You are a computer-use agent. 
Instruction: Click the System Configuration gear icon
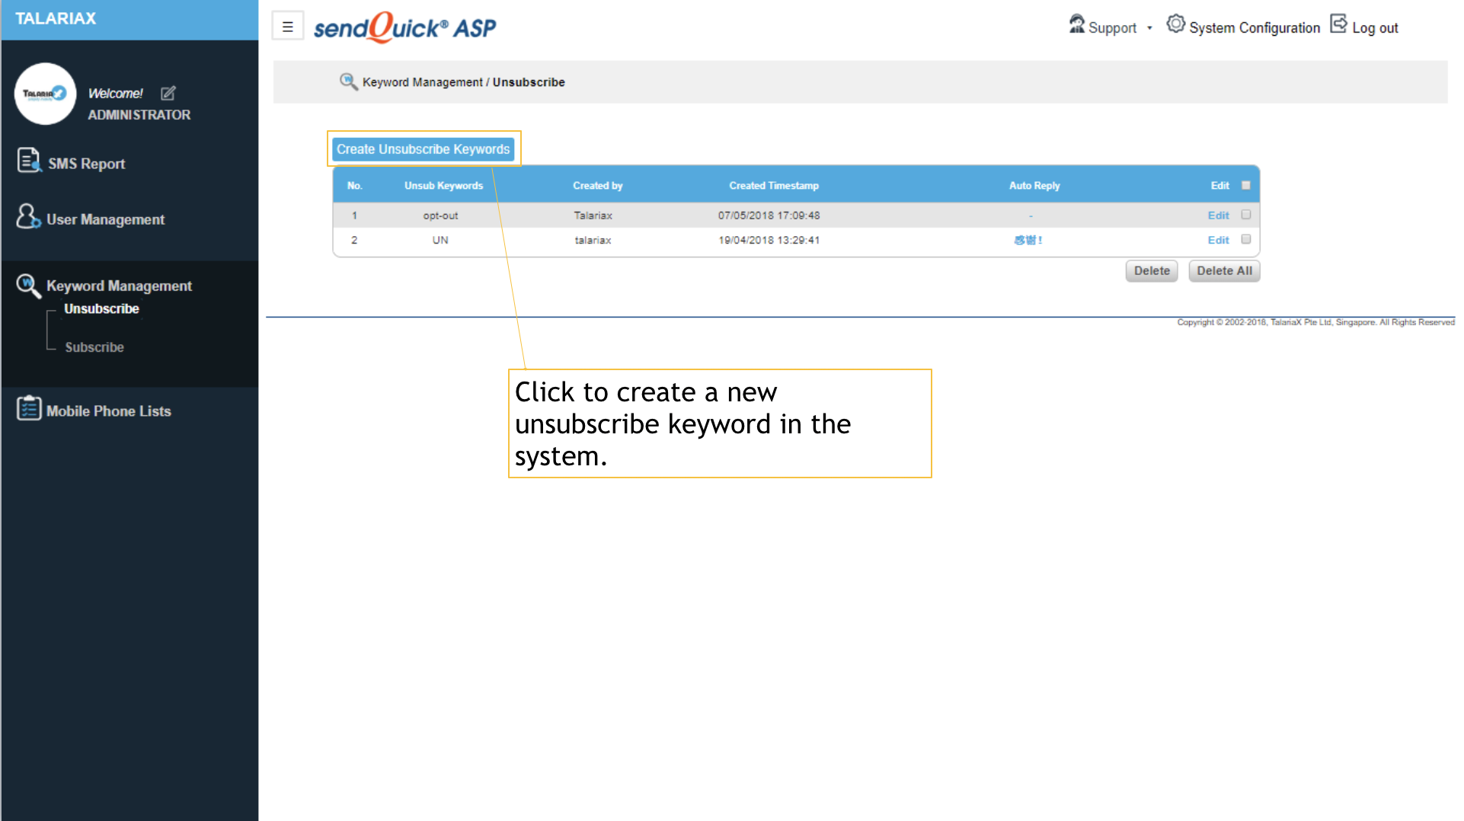point(1176,24)
